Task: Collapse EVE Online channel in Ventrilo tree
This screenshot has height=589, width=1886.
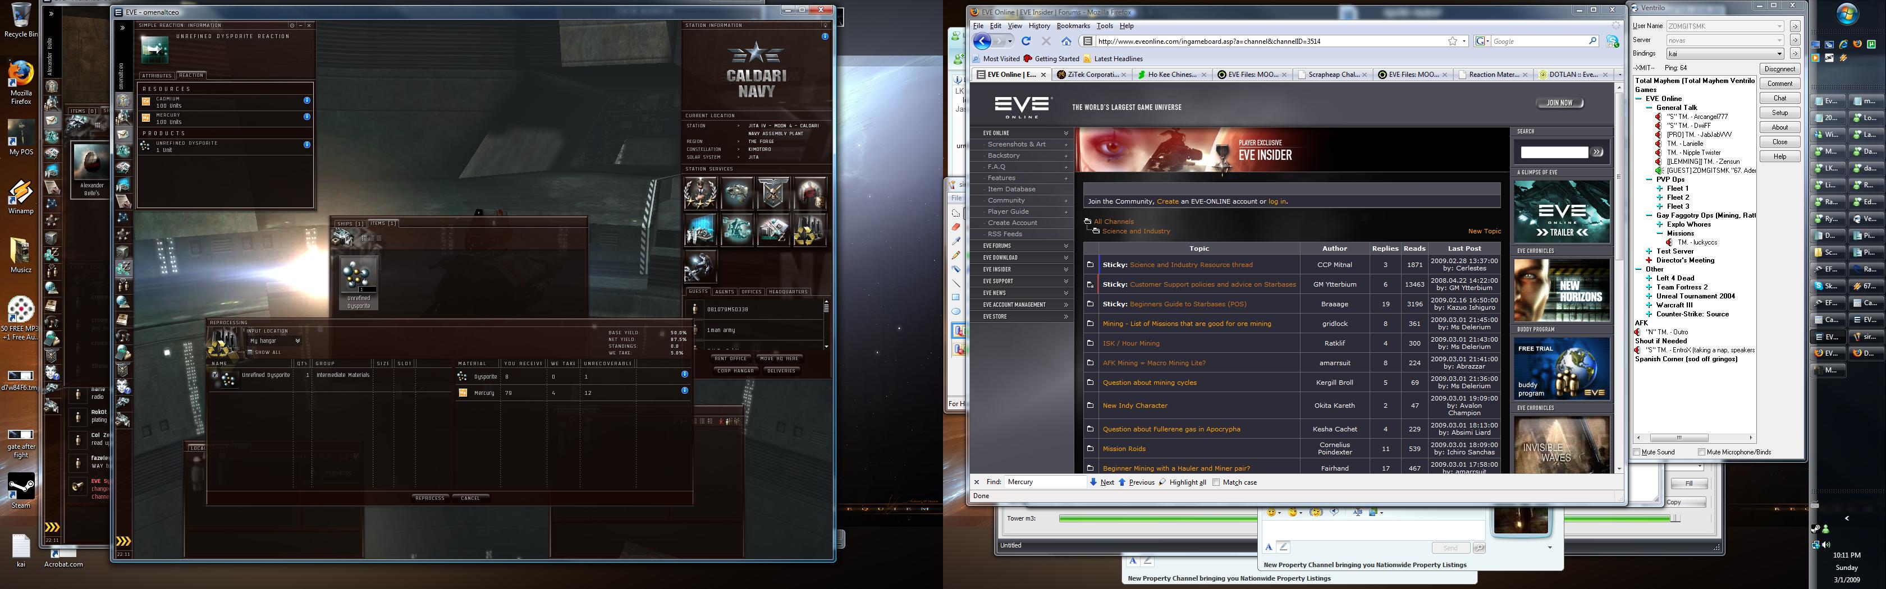Action: (1639, 99)
